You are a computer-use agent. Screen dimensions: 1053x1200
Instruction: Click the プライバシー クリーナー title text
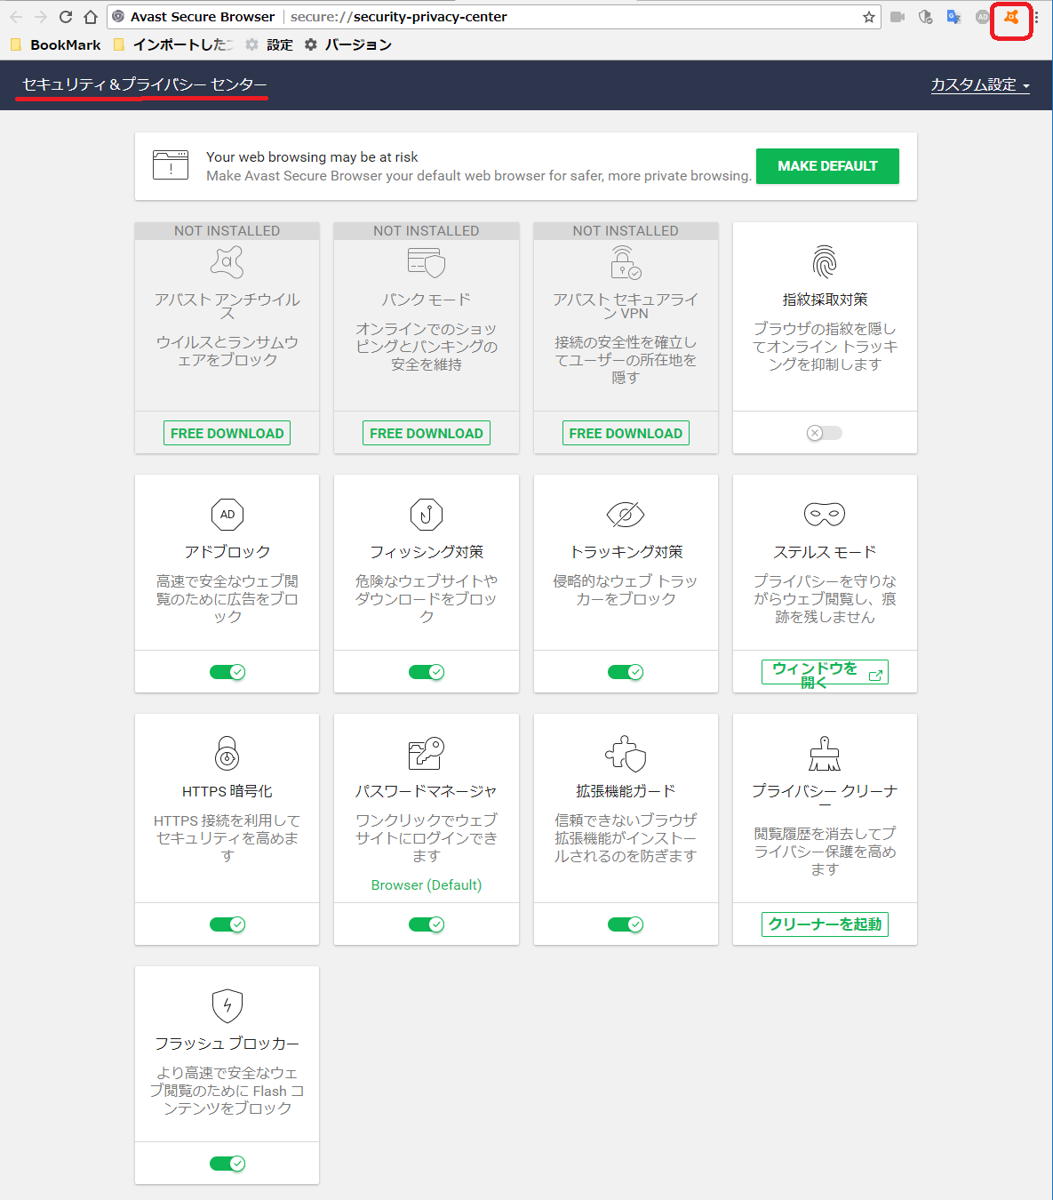click(825, 797)
